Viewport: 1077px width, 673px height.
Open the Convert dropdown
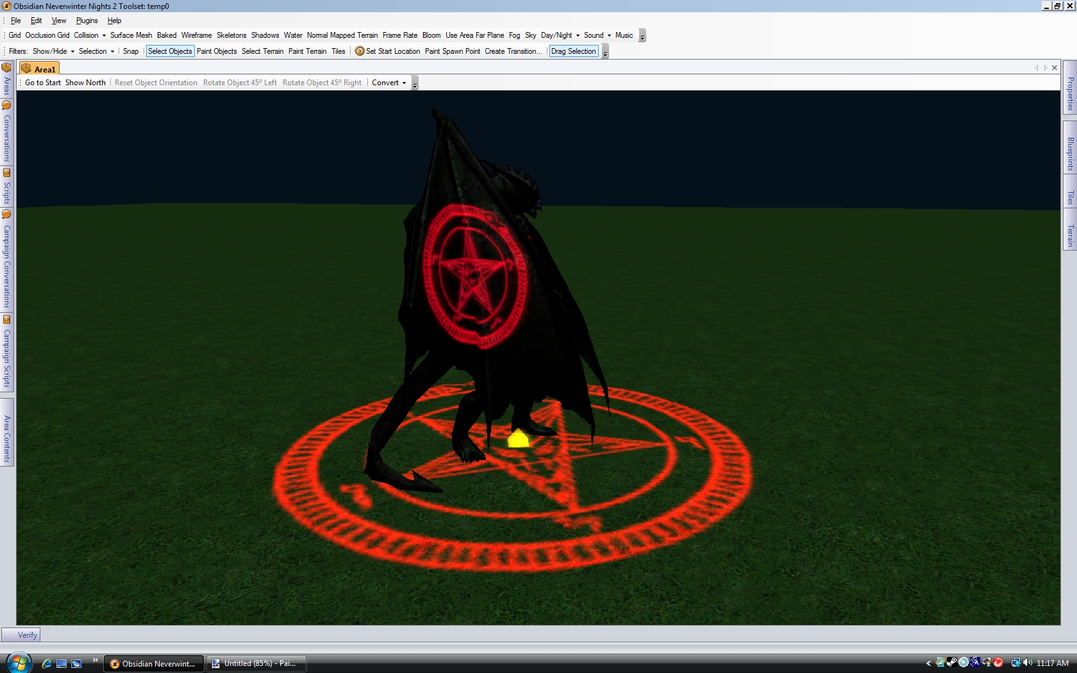[388, 83]
